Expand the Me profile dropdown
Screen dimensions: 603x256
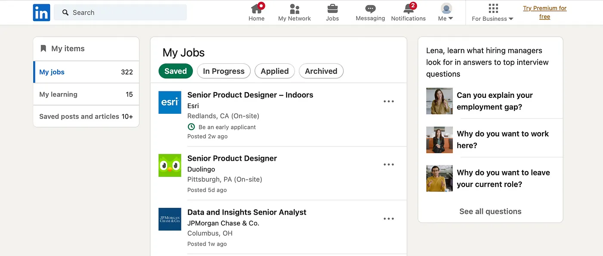point(446,12)
